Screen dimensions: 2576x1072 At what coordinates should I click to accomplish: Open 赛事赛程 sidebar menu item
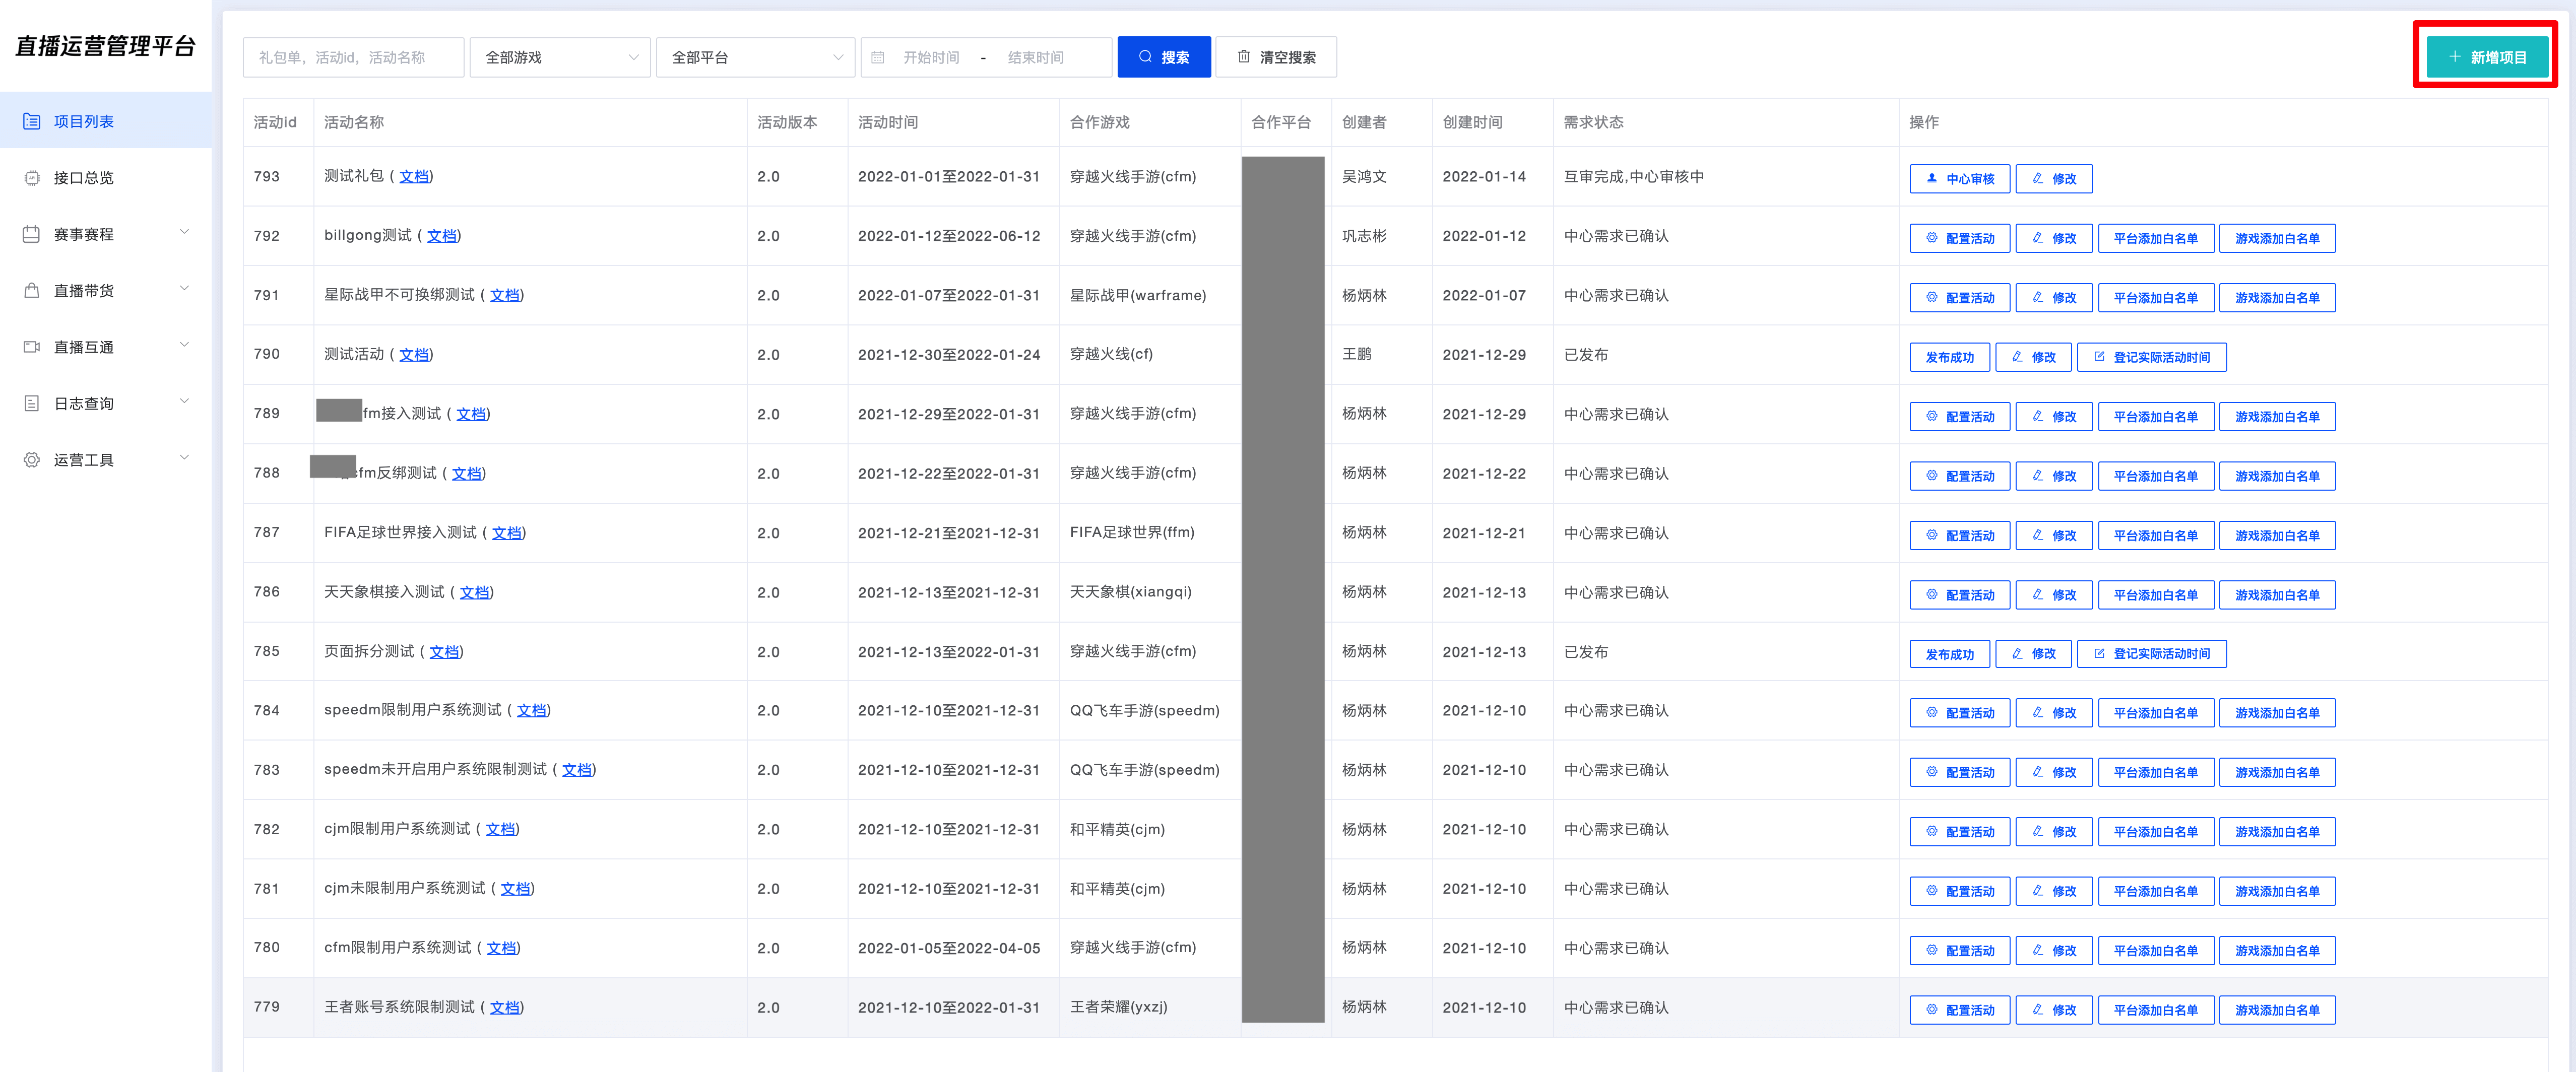tap(106, 234)
